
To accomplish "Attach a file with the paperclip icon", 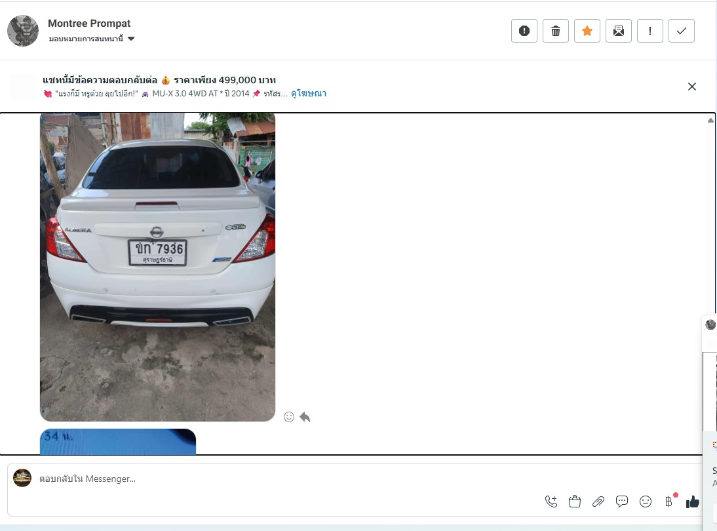I will 598,501.
